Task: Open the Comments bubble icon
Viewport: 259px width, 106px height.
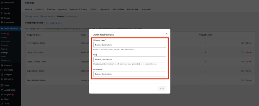Action: coord(2,23)
